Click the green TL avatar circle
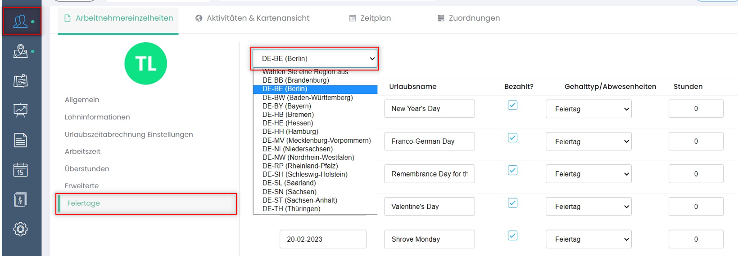 pos(145,63)
